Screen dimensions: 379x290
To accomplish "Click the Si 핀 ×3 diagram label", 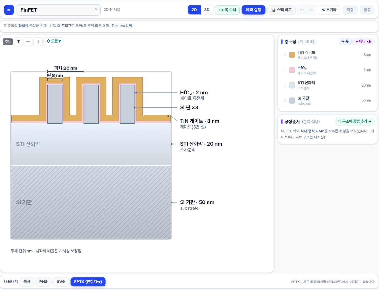I will point(189,107).
